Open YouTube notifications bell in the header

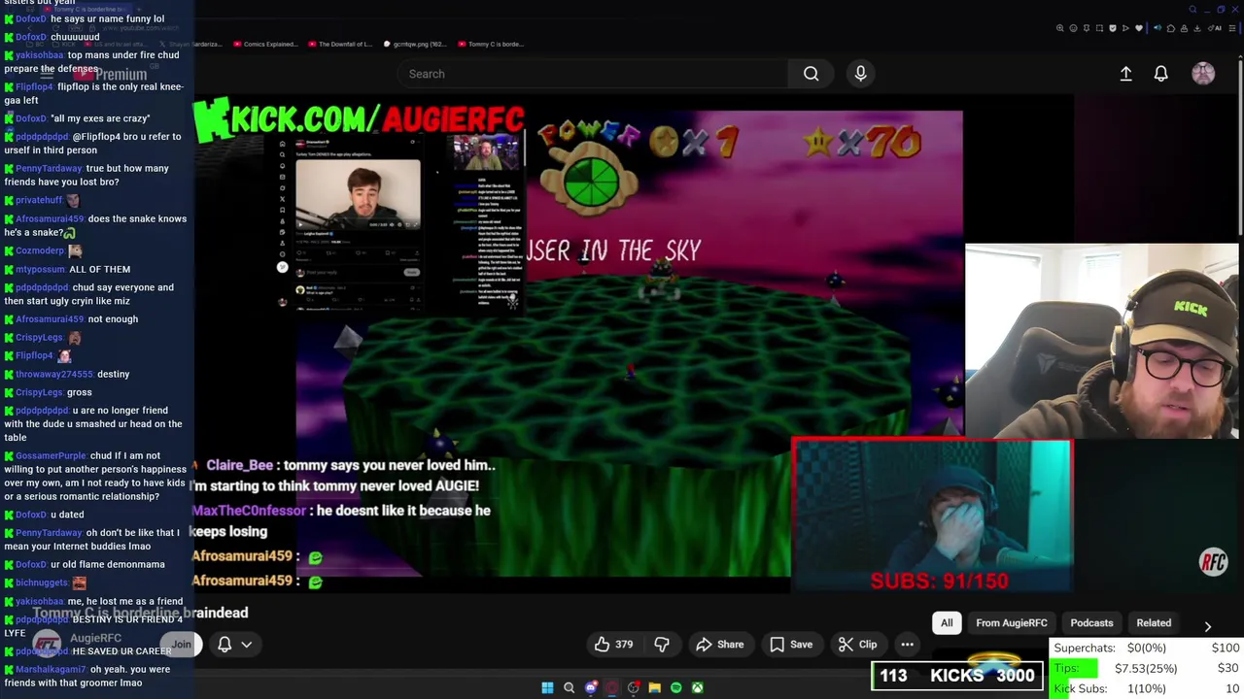[1160, 74]
